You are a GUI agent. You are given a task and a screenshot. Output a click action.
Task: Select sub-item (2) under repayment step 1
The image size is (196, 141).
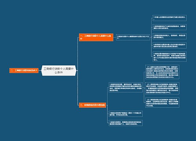(x=162, y=88)
